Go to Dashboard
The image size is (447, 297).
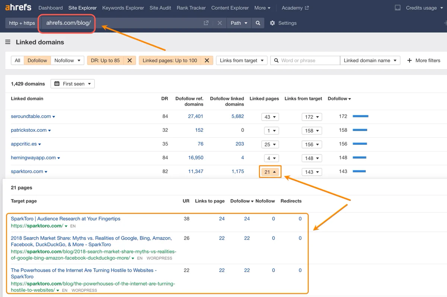pyautogui.click(x=51, y=7)
